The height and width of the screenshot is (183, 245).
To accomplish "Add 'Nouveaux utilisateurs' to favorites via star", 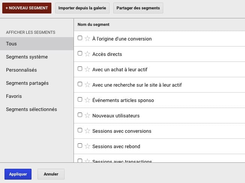I will coord(87,115).
